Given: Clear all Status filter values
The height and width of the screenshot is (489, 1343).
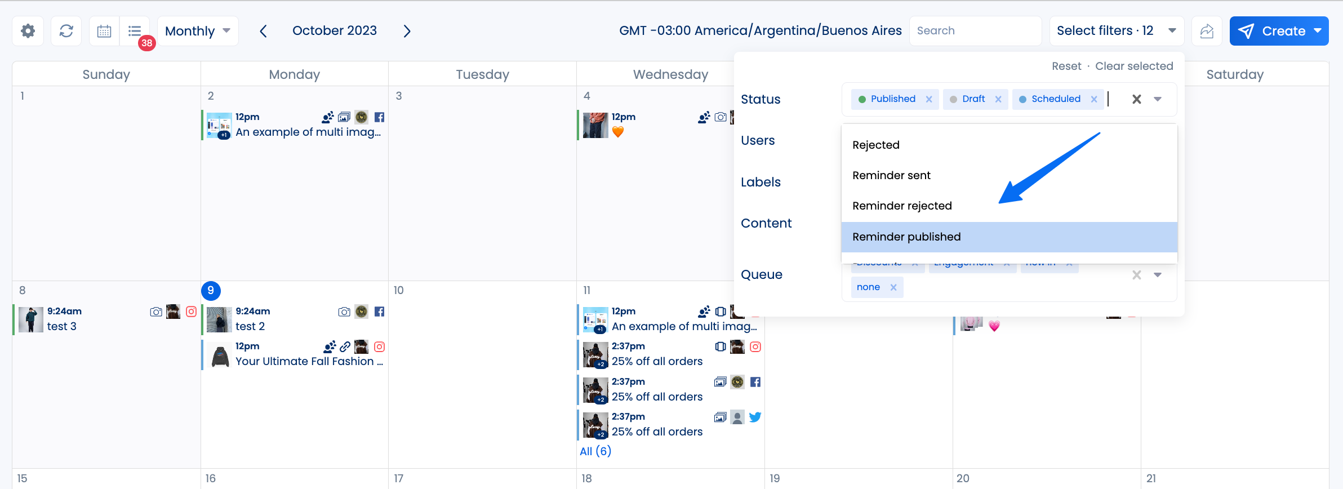Looking at the screenshot, I should click(x=1137, y=99).
